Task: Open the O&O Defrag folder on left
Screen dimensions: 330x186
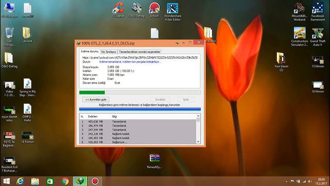Action: [x=9, y=60]
